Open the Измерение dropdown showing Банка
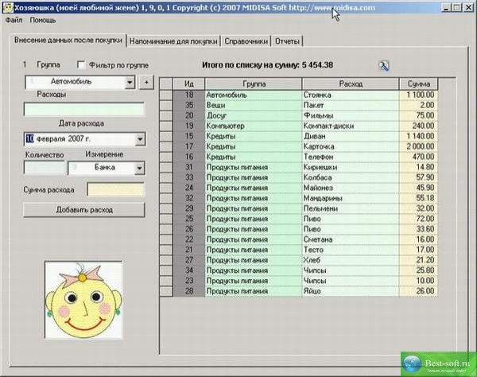The image size is (477, 377). click(138, 168)
